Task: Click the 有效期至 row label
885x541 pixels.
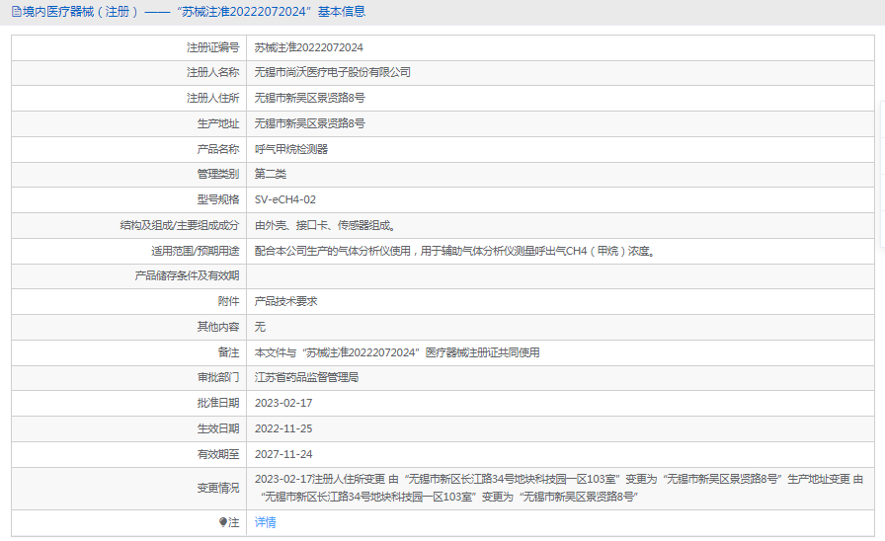Action: [x=218, y=454]
